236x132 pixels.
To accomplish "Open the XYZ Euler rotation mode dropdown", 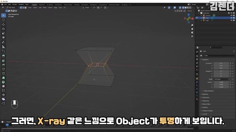I will [x=221, y=79].
